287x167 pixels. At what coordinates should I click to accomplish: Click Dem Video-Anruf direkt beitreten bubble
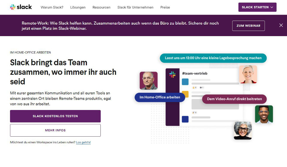point(234,99)
